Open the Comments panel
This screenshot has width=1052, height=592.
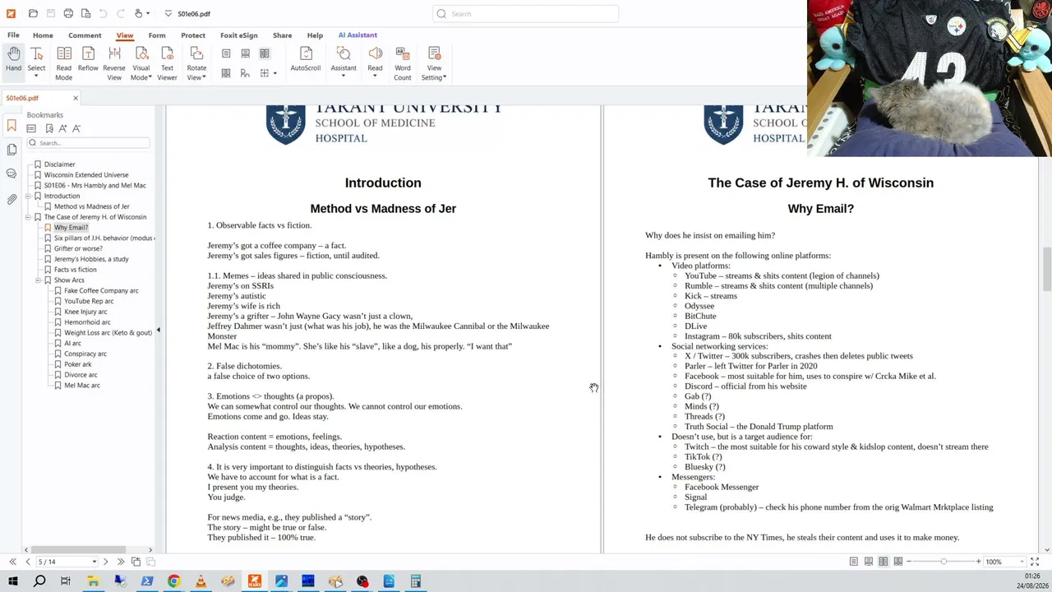pyautogui.click(x=12, y=173)
